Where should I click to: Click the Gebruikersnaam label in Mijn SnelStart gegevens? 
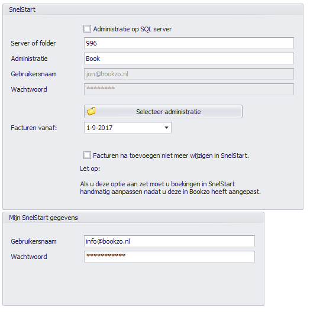pos(34,241)
